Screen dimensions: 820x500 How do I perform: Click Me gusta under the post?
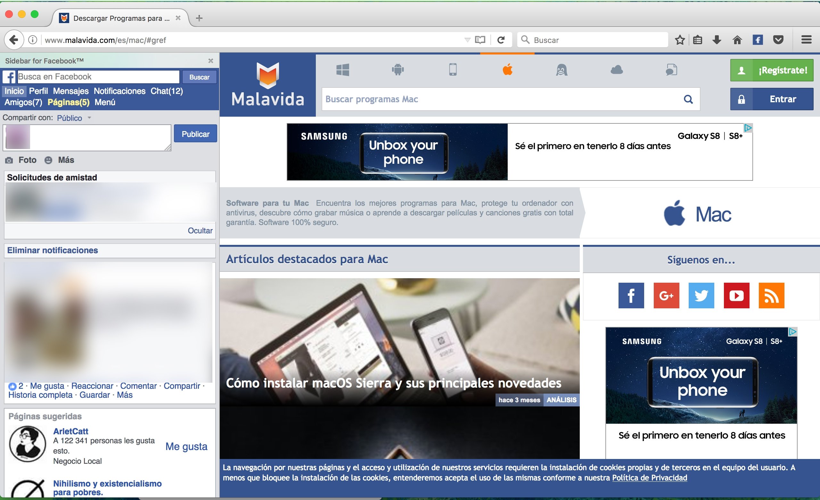click(x=47, y=386)
